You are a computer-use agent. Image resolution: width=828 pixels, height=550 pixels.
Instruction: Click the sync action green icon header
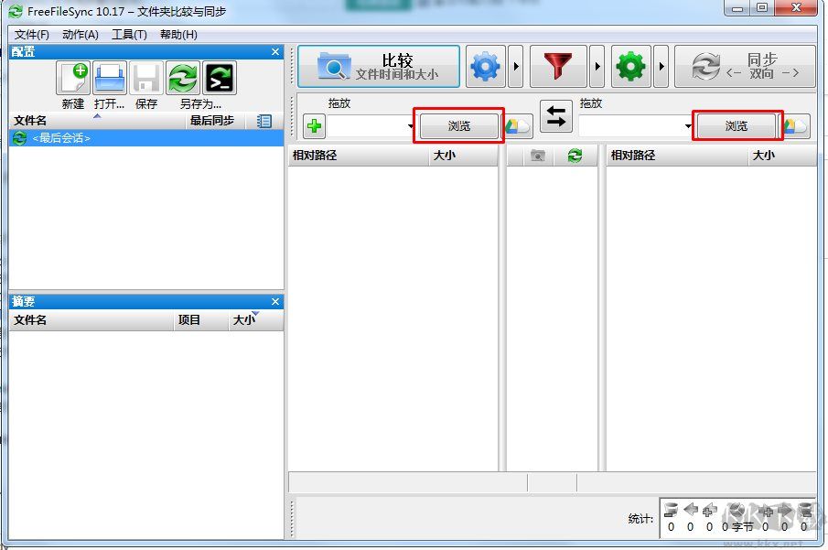[x=575, y=156]
